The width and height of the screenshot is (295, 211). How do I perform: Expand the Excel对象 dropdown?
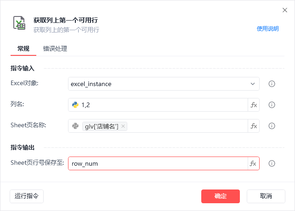253,84
